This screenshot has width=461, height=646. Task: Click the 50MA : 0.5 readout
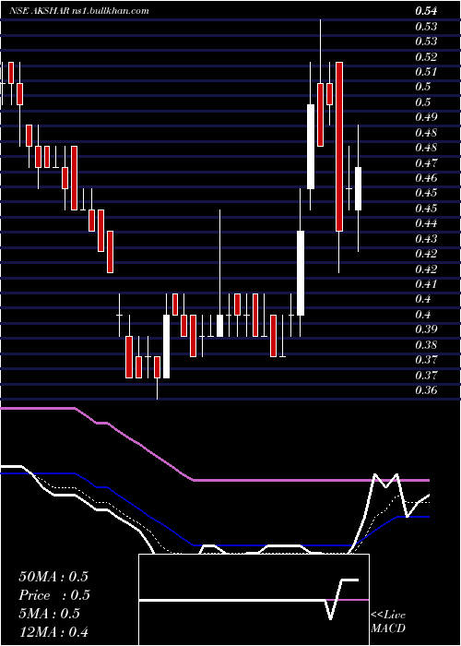pyautogui.click(x=53, y=577)
